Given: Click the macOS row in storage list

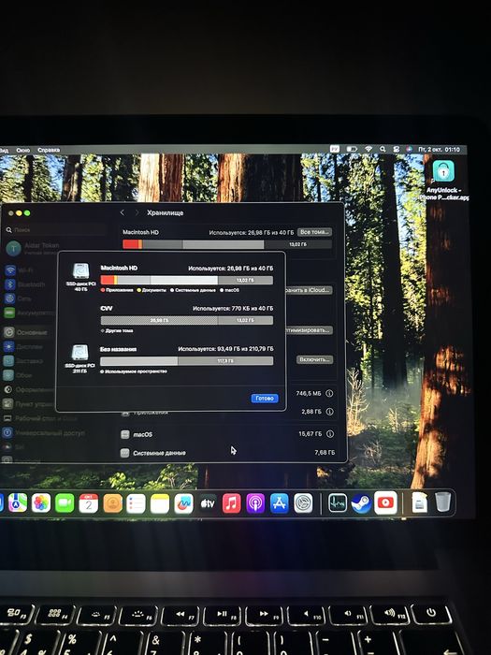Looking at the screenshot, I should coord(227,434).
